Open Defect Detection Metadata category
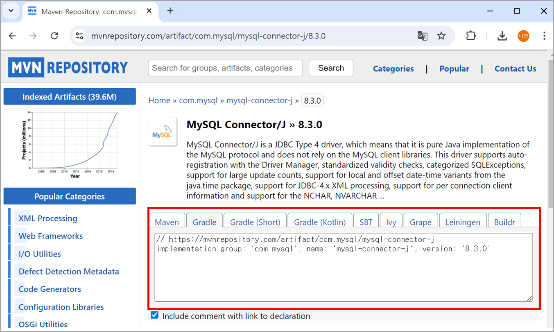This screenshot has width=554, height=332. click(x=69, y=272)
